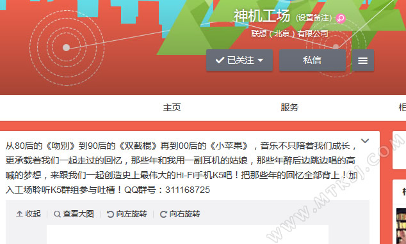Click the 设置备注 set remark link
406x244 pixels.
(x=314, y=18)
